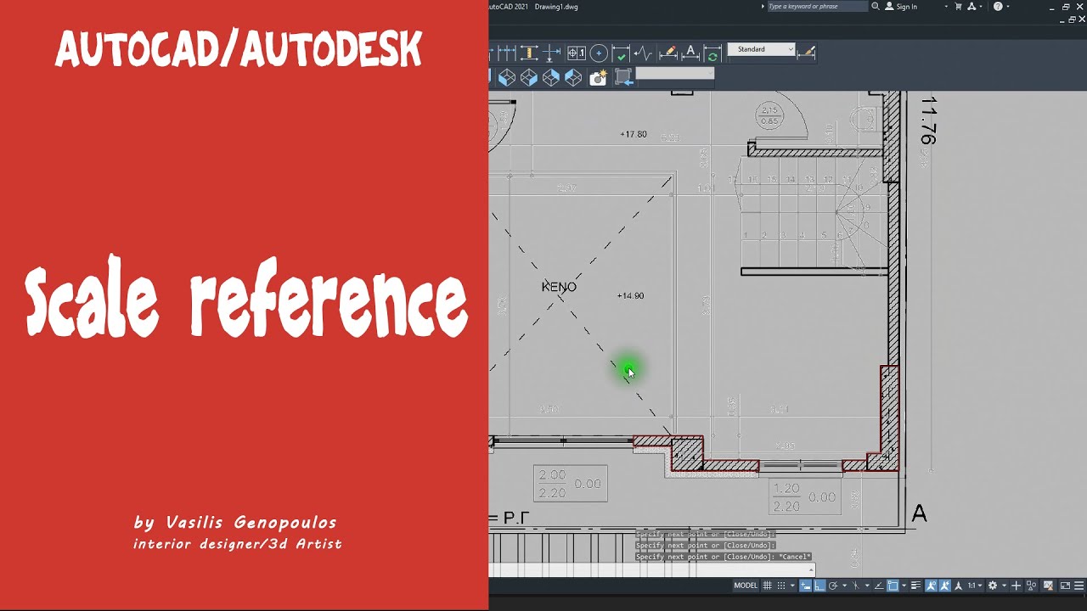1087x611 pixels.
Task: Click the second 3D cube visual style icon
Action: tap(529, 77)
